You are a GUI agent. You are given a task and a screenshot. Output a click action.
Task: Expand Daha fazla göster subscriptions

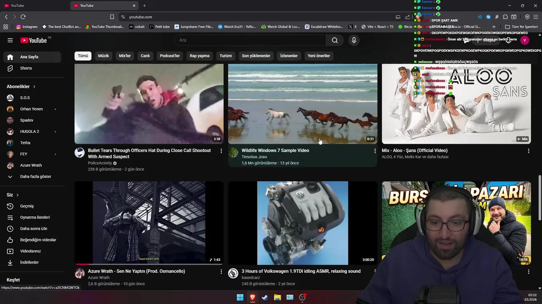33,176
